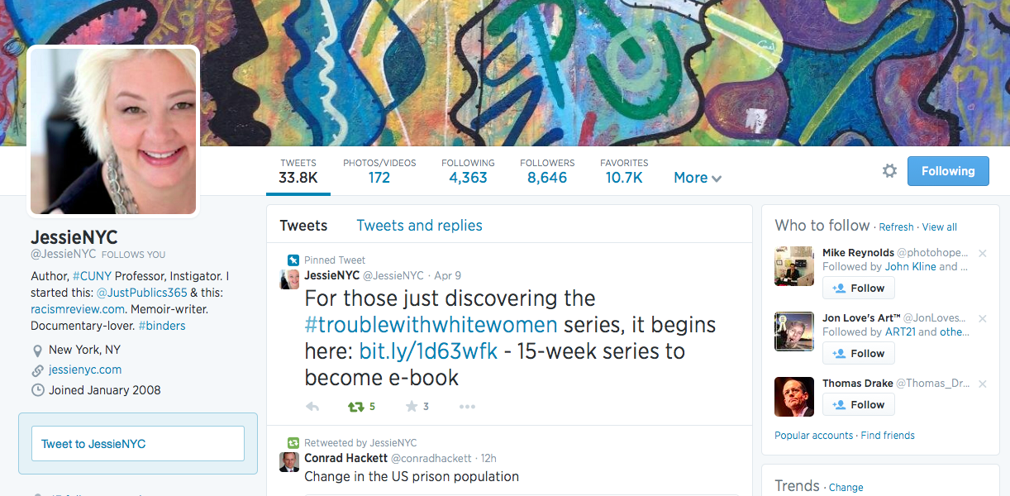The height and width of the screenshot is (496, 1010).
Task: Expand the More dropdown in profile stats
Action: coord(698,178)
